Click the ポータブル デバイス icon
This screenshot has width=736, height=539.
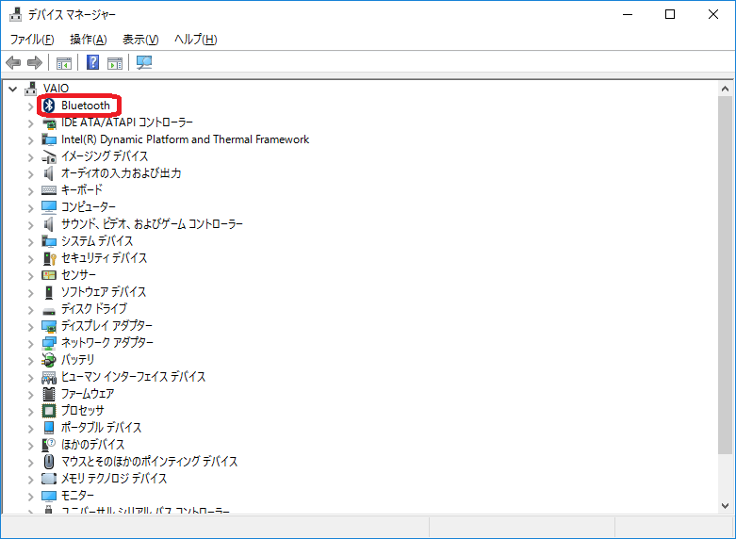click(49, 428)
